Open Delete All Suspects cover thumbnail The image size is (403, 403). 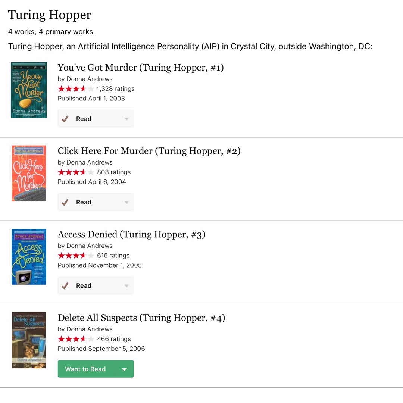[x=29, y=340]
